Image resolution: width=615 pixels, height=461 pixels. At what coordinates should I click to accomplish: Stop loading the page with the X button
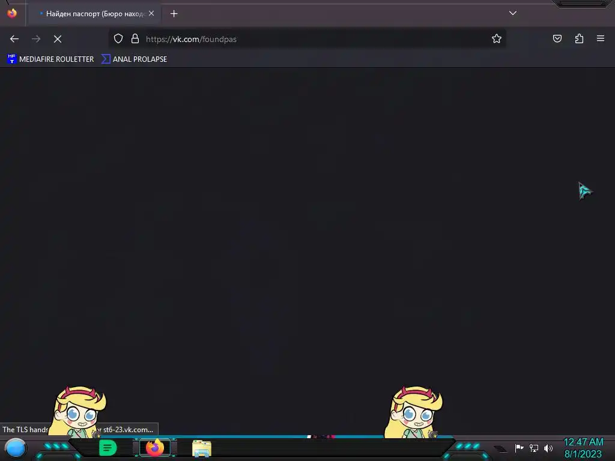58,39
